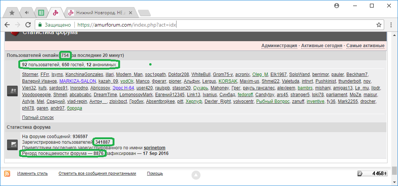398x186 pixels.
Task: Open the Chrome profile avatar icon
Action: click(337, 6)
